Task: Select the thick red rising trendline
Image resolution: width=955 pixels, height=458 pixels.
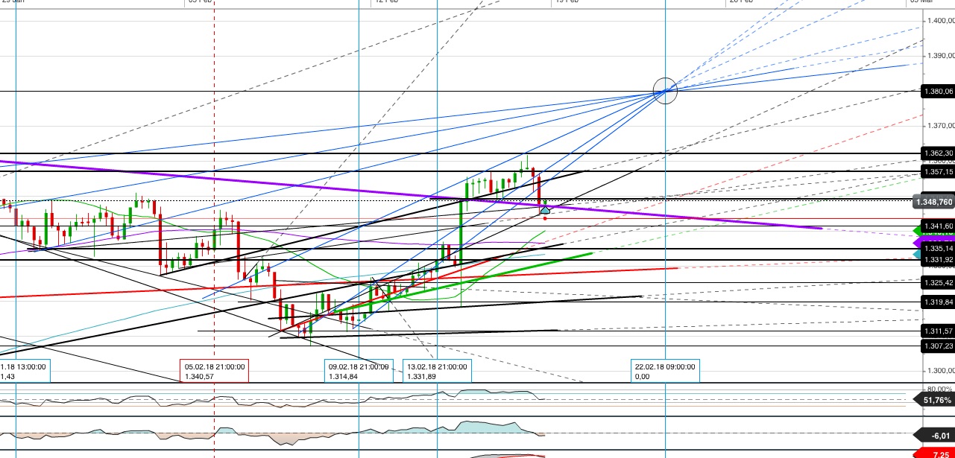Action: click(339, 282)
